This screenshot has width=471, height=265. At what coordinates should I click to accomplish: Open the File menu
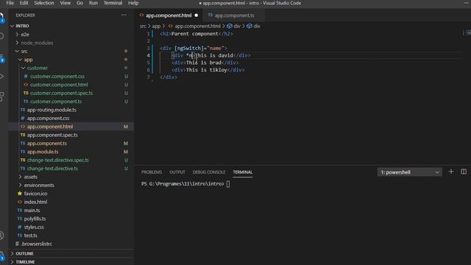point(10,3)
